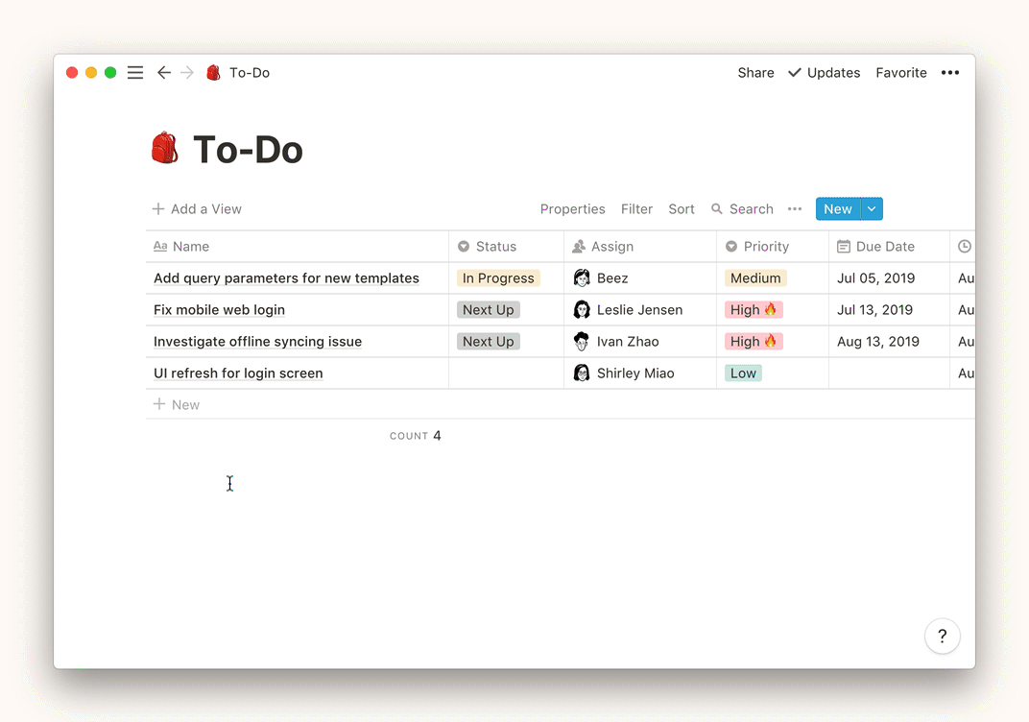This screenshot has height=722, width=1029.
Task: Expand the New button dropdown arrow
Action: pyautogui.click(x=872, y=209)
